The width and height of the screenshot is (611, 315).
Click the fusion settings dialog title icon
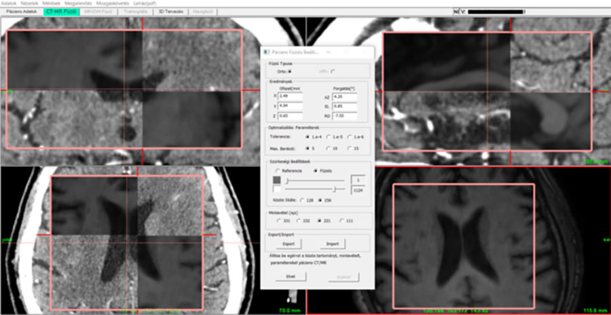266,52
